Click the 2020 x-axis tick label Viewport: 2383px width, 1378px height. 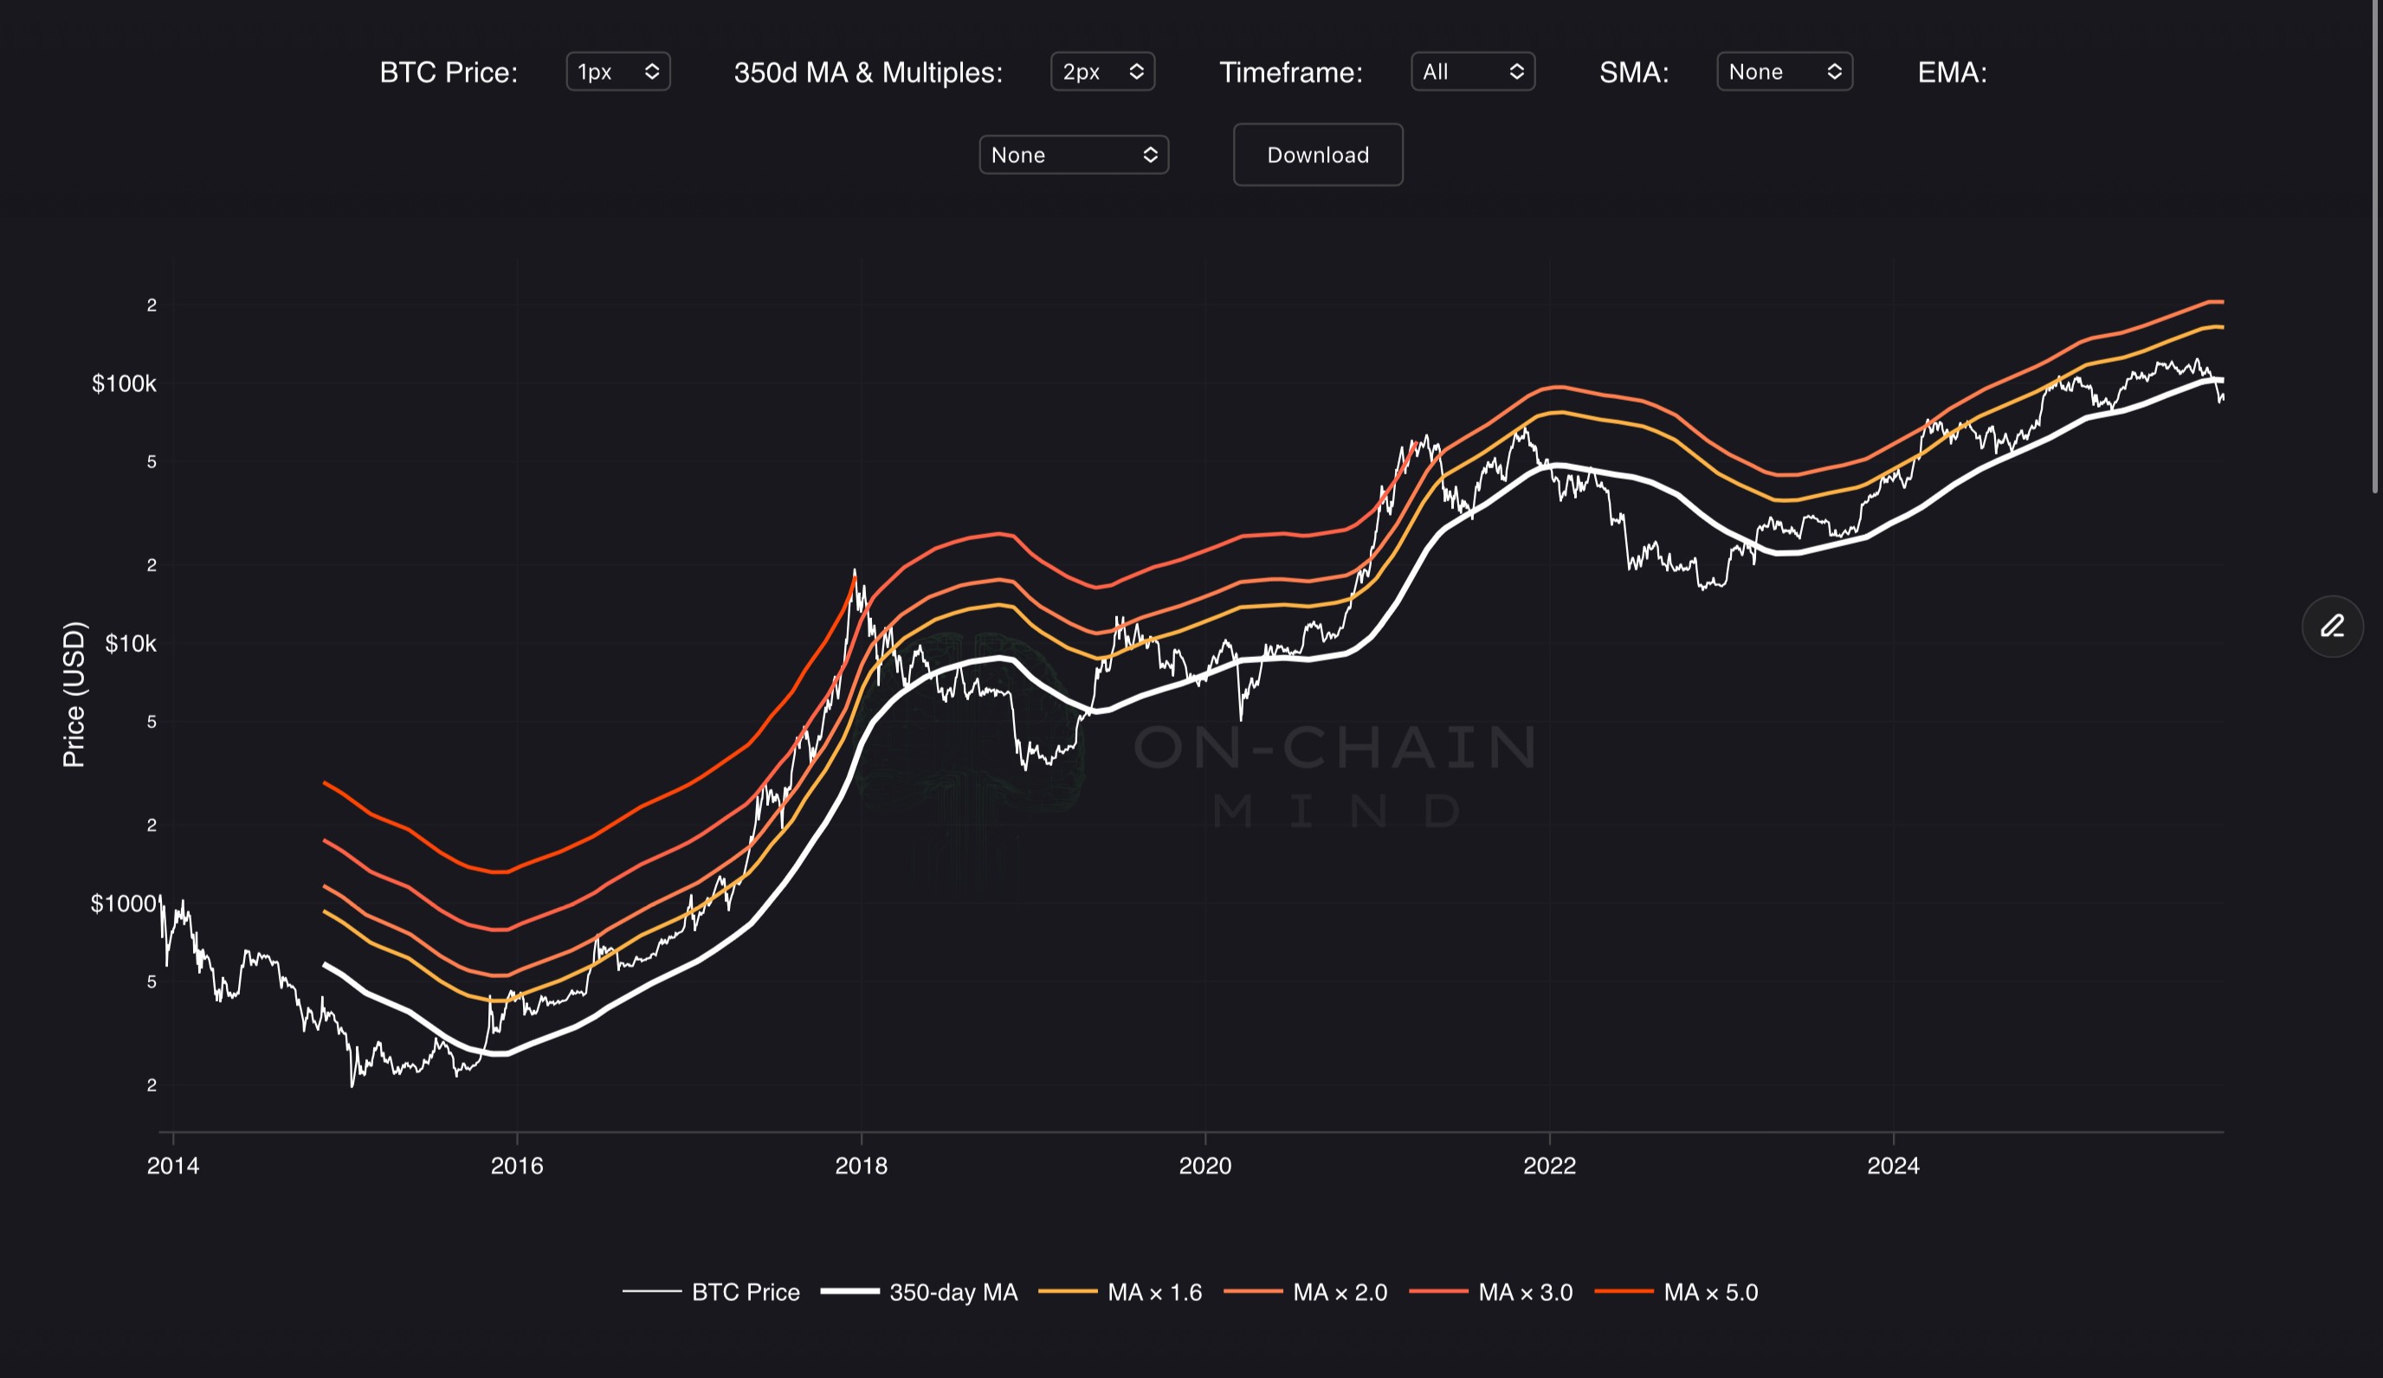coord(1204,1165)
